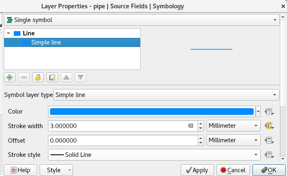Open data-defined override for Stroke style
This screenshot has height=176, width=287.
[x=269, y=155]
